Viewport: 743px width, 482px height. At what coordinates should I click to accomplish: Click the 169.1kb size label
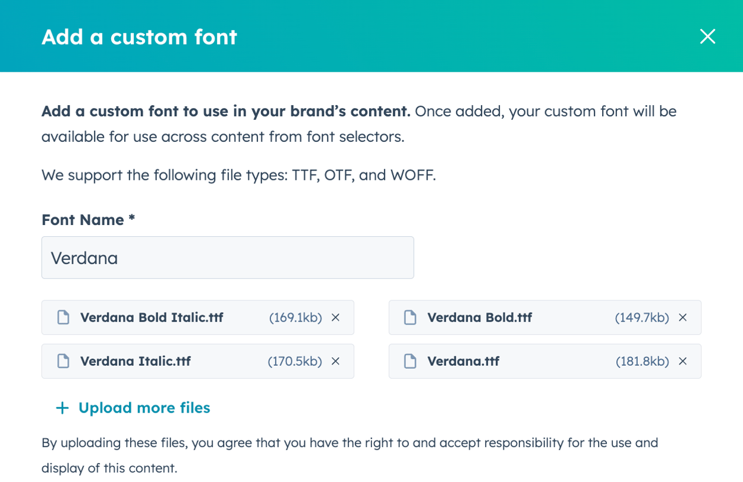click(297, 317)
